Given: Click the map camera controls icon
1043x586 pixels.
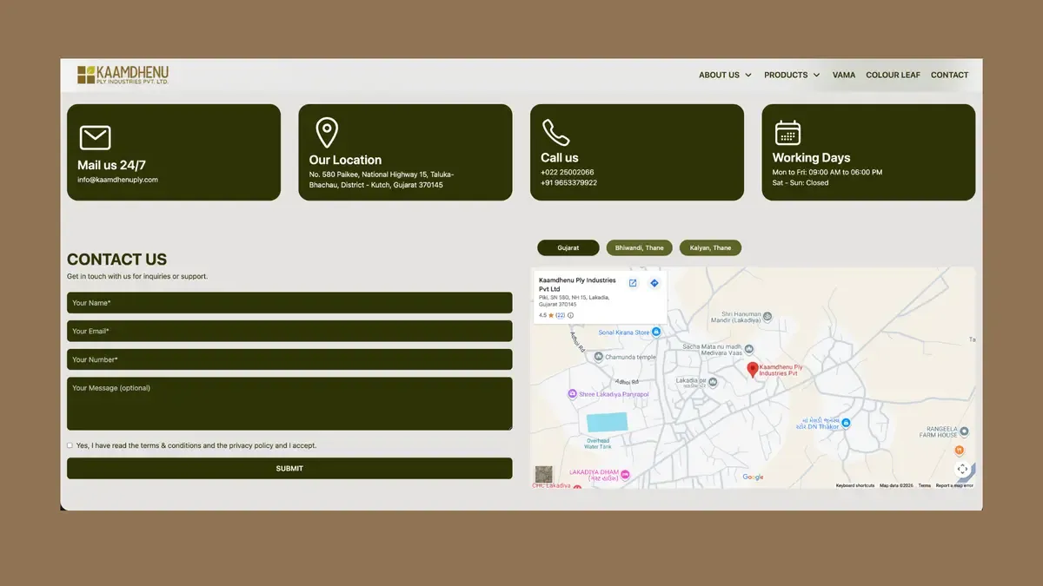Looking at the screenshot, I should click(962, 469).
